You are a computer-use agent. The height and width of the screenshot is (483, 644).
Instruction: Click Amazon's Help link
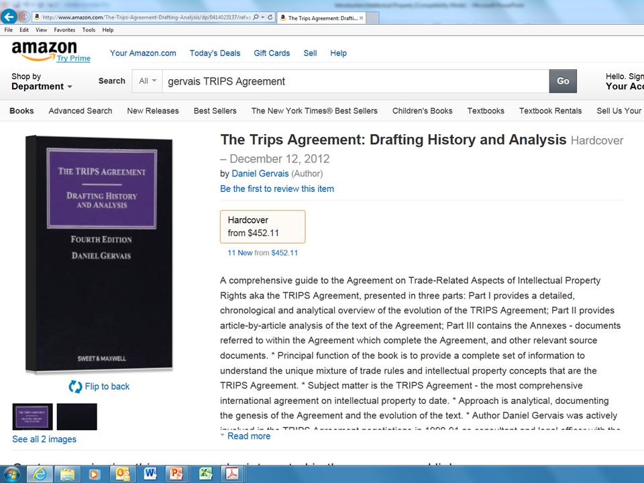click(x=338, y=53)
